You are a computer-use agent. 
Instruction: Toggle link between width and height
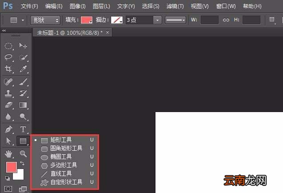226,20
